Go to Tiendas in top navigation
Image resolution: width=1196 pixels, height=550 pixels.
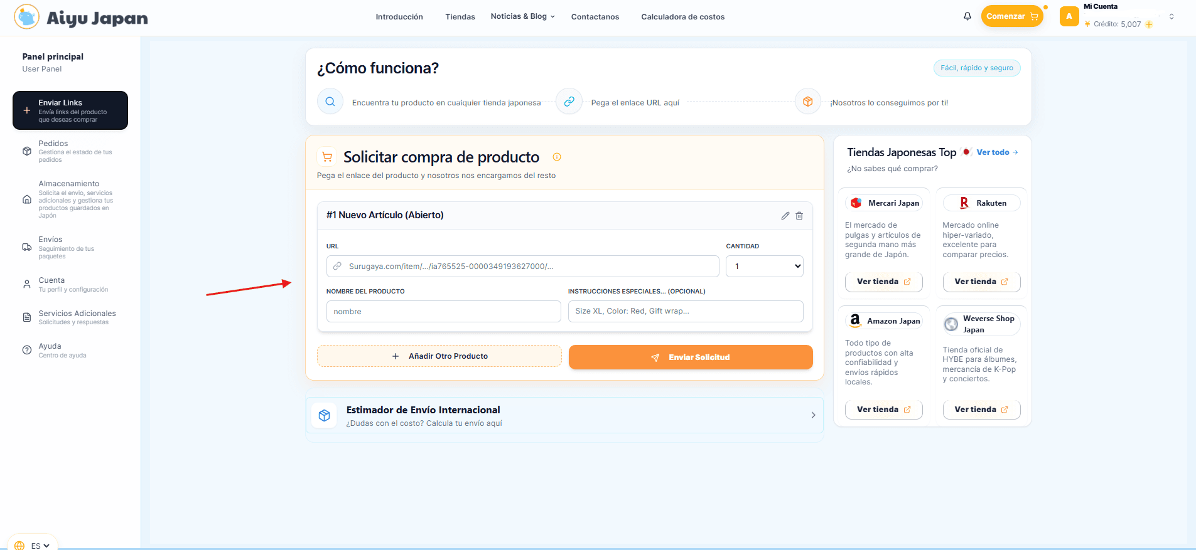point(460,17)
